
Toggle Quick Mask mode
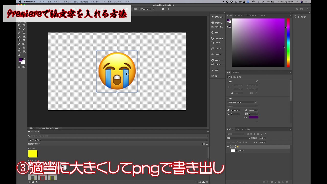tap(19, 67)
